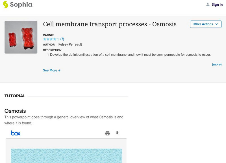Image resolution: width=226 pixels, height=163 pixels.
Task: Click the fifth star in the rating
Action: pos(58,39)
